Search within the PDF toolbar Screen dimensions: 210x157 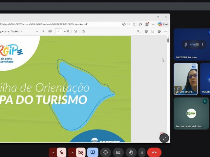pos(138,31)
